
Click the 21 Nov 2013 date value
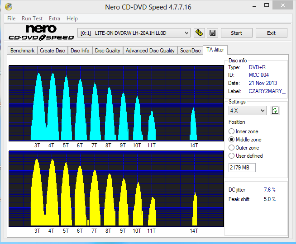[263, 83]
